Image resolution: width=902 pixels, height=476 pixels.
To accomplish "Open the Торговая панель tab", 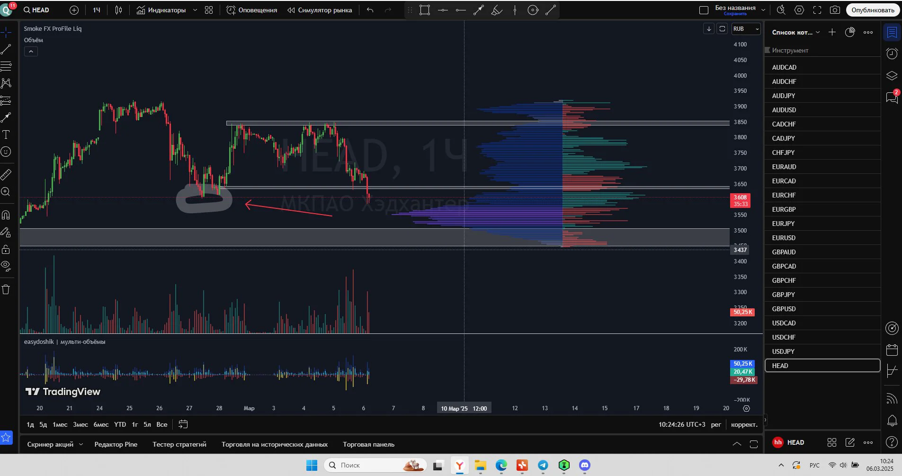I will (x=368, y=444).
